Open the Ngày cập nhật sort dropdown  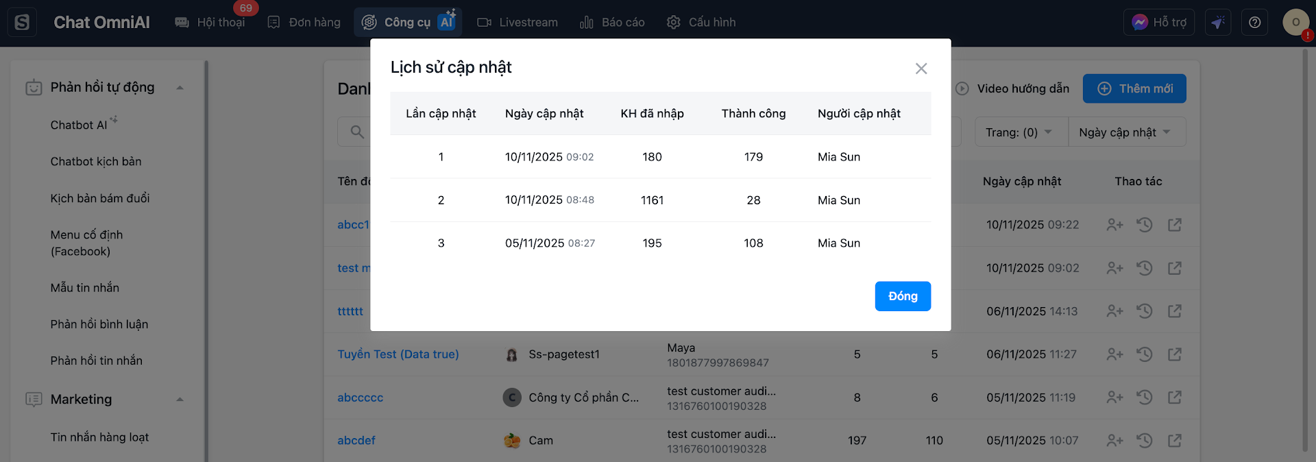tap(1126, 132)
